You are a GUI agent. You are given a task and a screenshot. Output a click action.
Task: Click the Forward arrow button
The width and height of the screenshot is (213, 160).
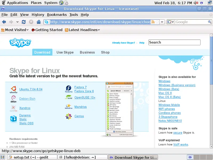(11, 22)
